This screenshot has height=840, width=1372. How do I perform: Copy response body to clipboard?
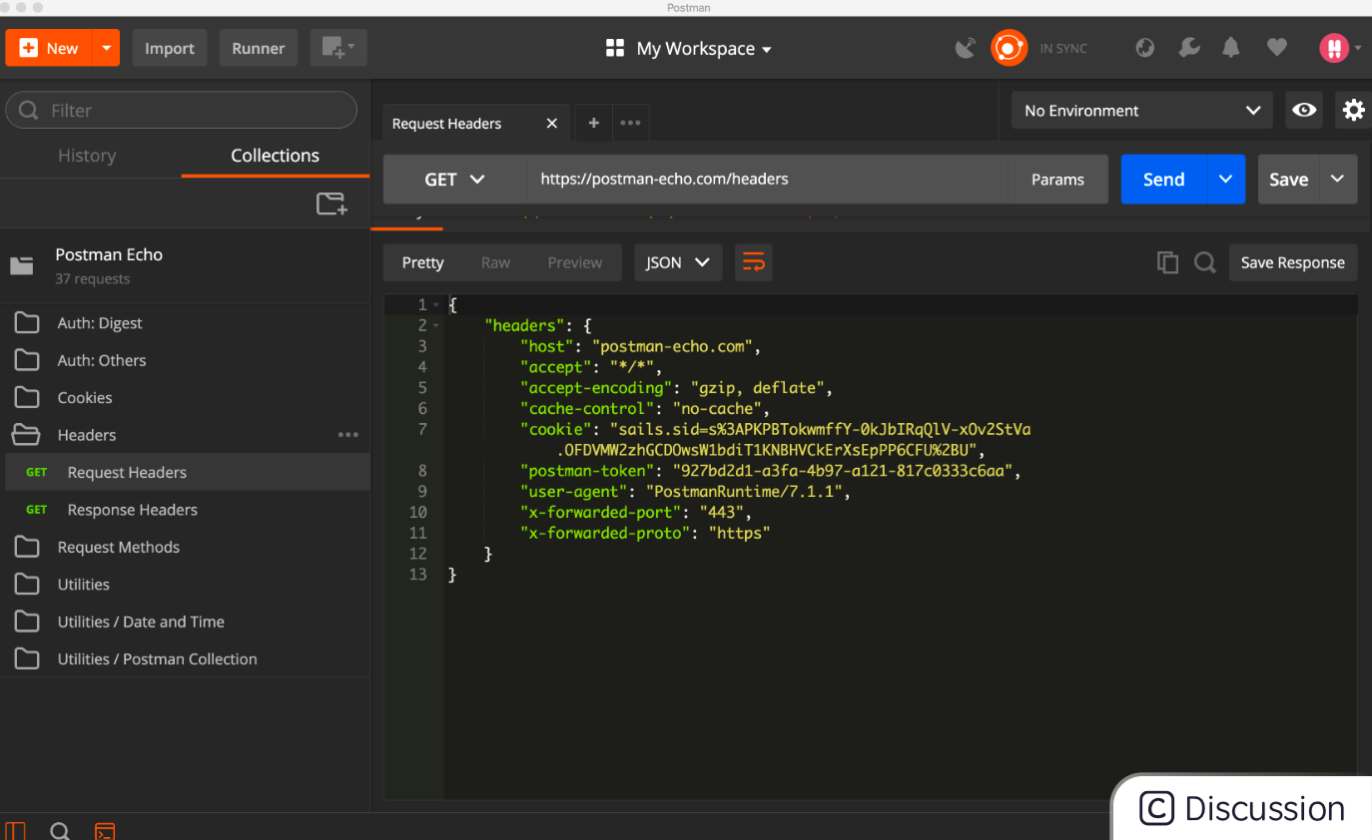pyautogui.click(x=1167, y=262)
